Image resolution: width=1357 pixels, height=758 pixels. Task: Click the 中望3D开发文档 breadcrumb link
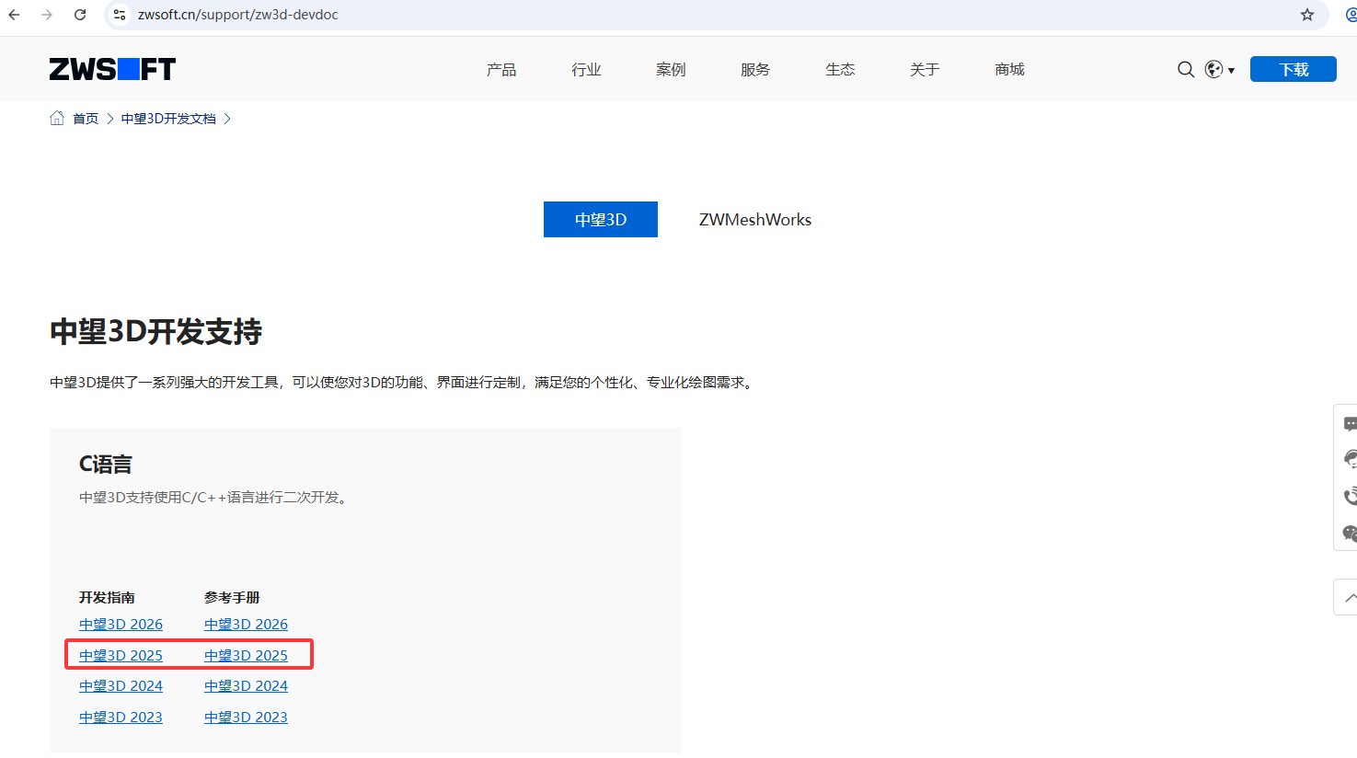168,119
